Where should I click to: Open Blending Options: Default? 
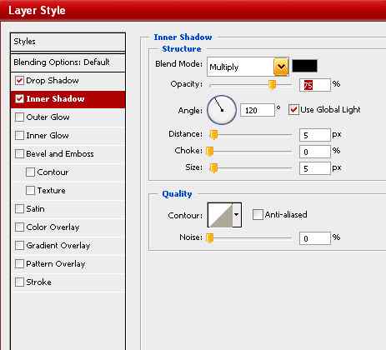click(68, 62)
